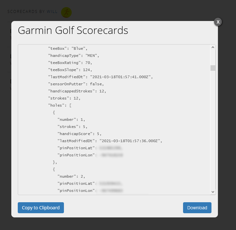The height and width of the screenshot is (230, 236).
Task: Click the "number": 1 line
Action: 71,120
